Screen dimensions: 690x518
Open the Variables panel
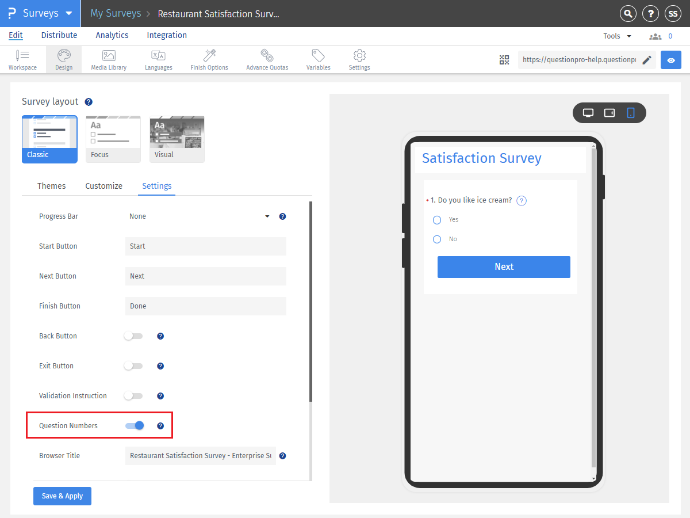[x=318, y=59]
